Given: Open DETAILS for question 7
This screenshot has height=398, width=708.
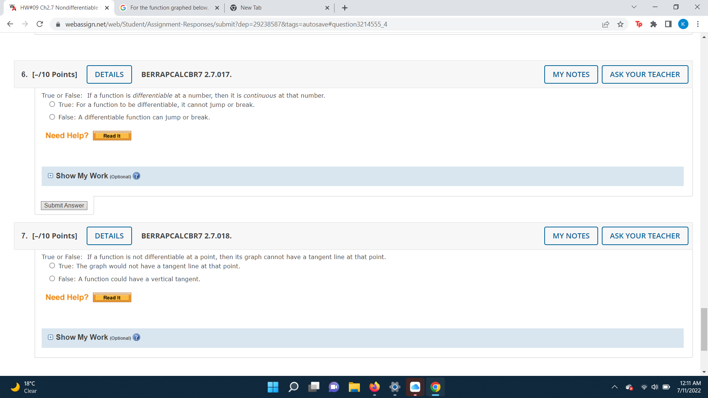Looking at the screenshot, I should click(109, 236).
